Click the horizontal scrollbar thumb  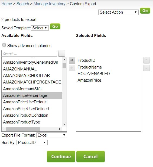click(23, 129)
